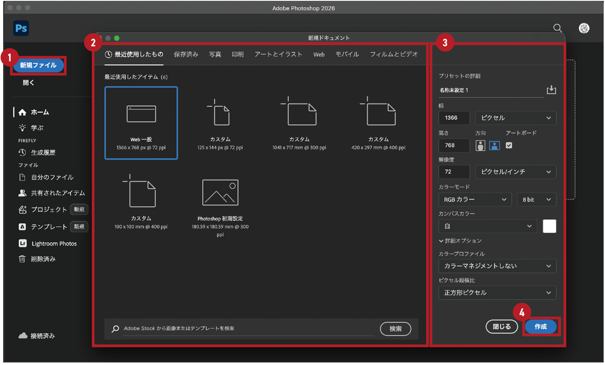The height and width of the screenshot is (365, 605).
Task: Switch to the 印刷 tab
Action: tap(238, 54)
